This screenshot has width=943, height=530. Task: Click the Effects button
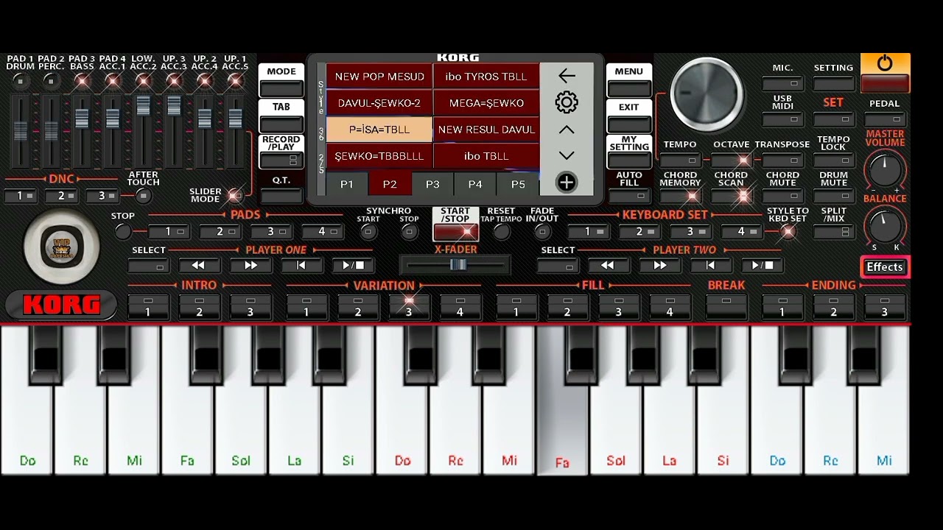(885, 267)
